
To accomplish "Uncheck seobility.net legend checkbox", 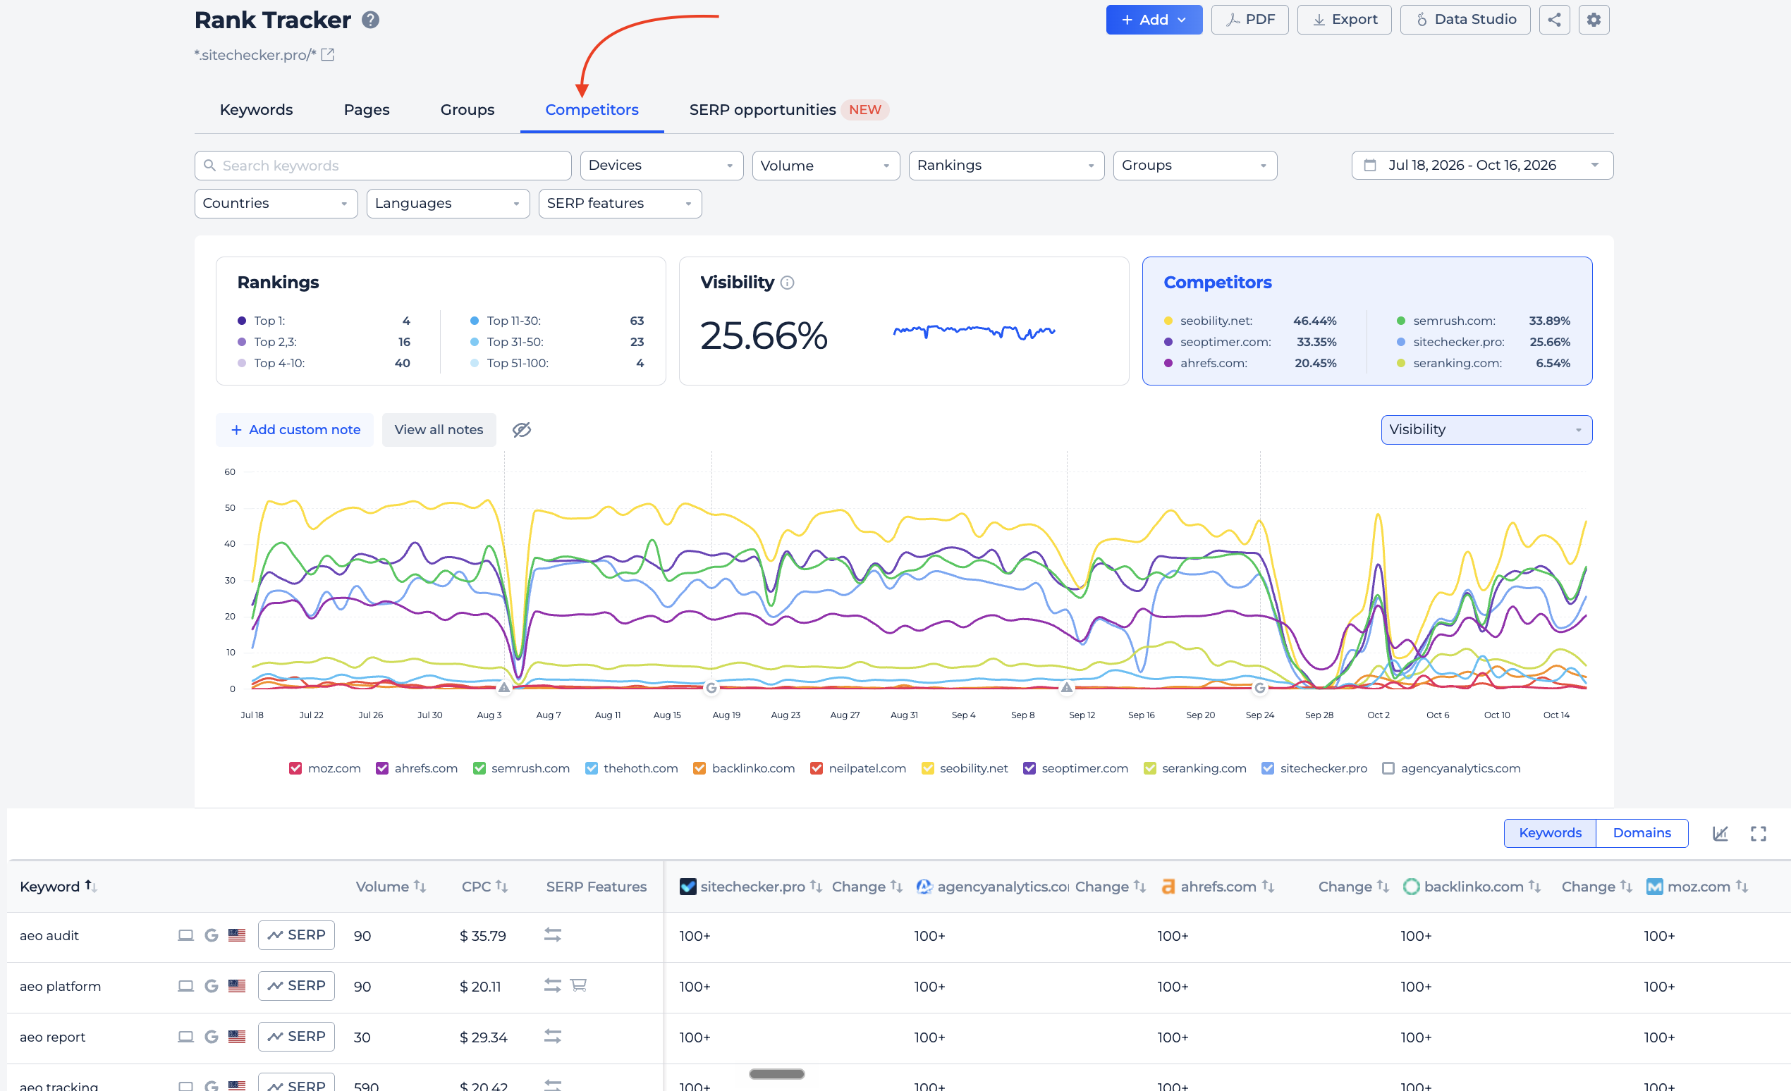I will 927,768.
